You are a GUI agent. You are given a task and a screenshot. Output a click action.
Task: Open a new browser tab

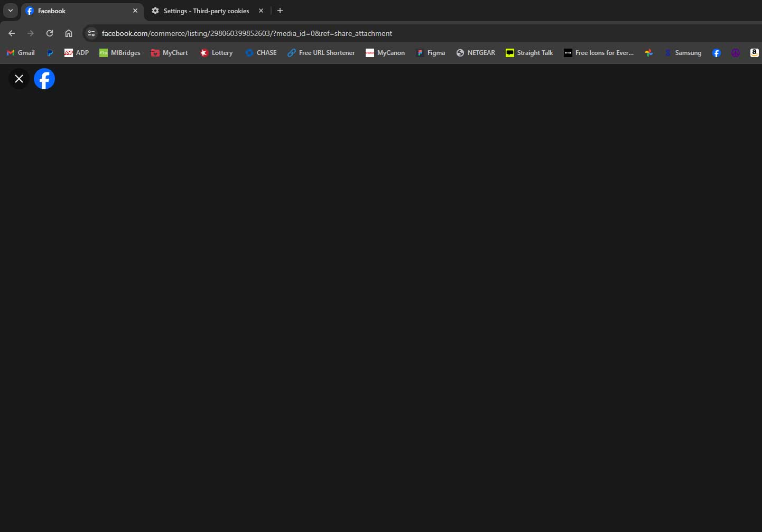[x=280, y=11]
